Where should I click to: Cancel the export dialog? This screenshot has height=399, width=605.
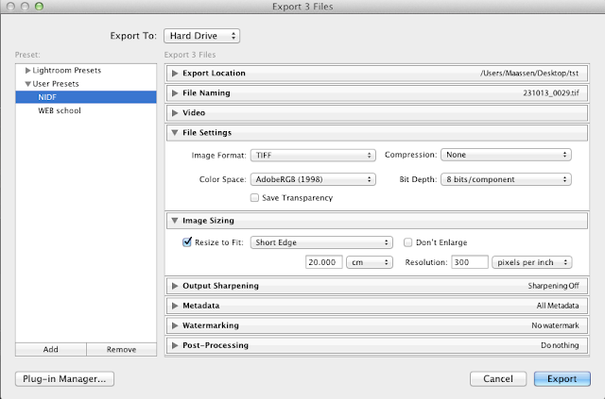point(498,378)
